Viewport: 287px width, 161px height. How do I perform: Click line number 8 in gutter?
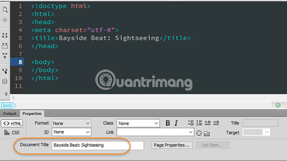click(20, 62)
